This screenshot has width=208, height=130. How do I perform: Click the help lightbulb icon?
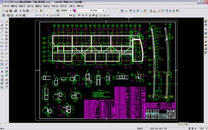pyautogui.click(x=41, y=10)
